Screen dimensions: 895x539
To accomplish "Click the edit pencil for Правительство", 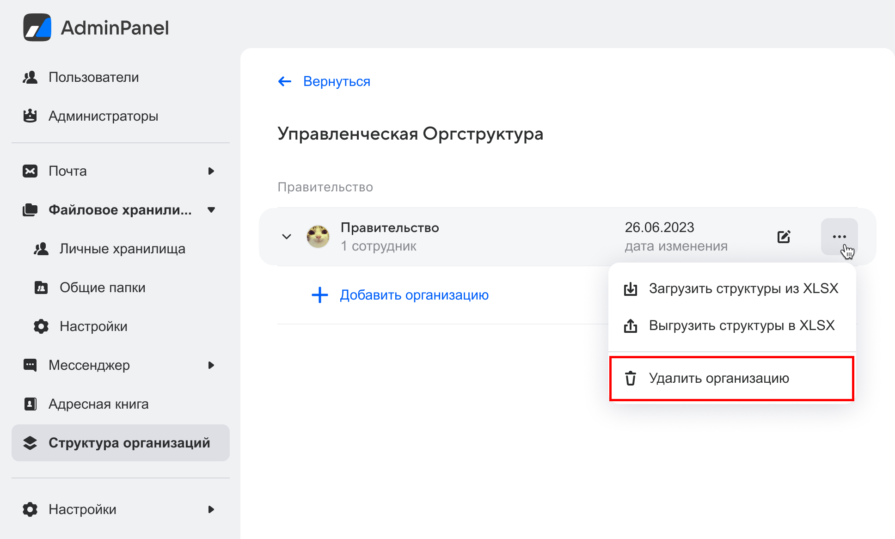I will 784,236.
